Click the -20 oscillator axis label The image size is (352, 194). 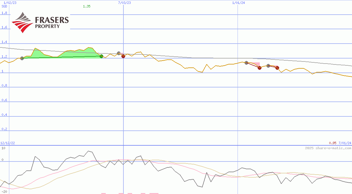(x=4, y=191)
